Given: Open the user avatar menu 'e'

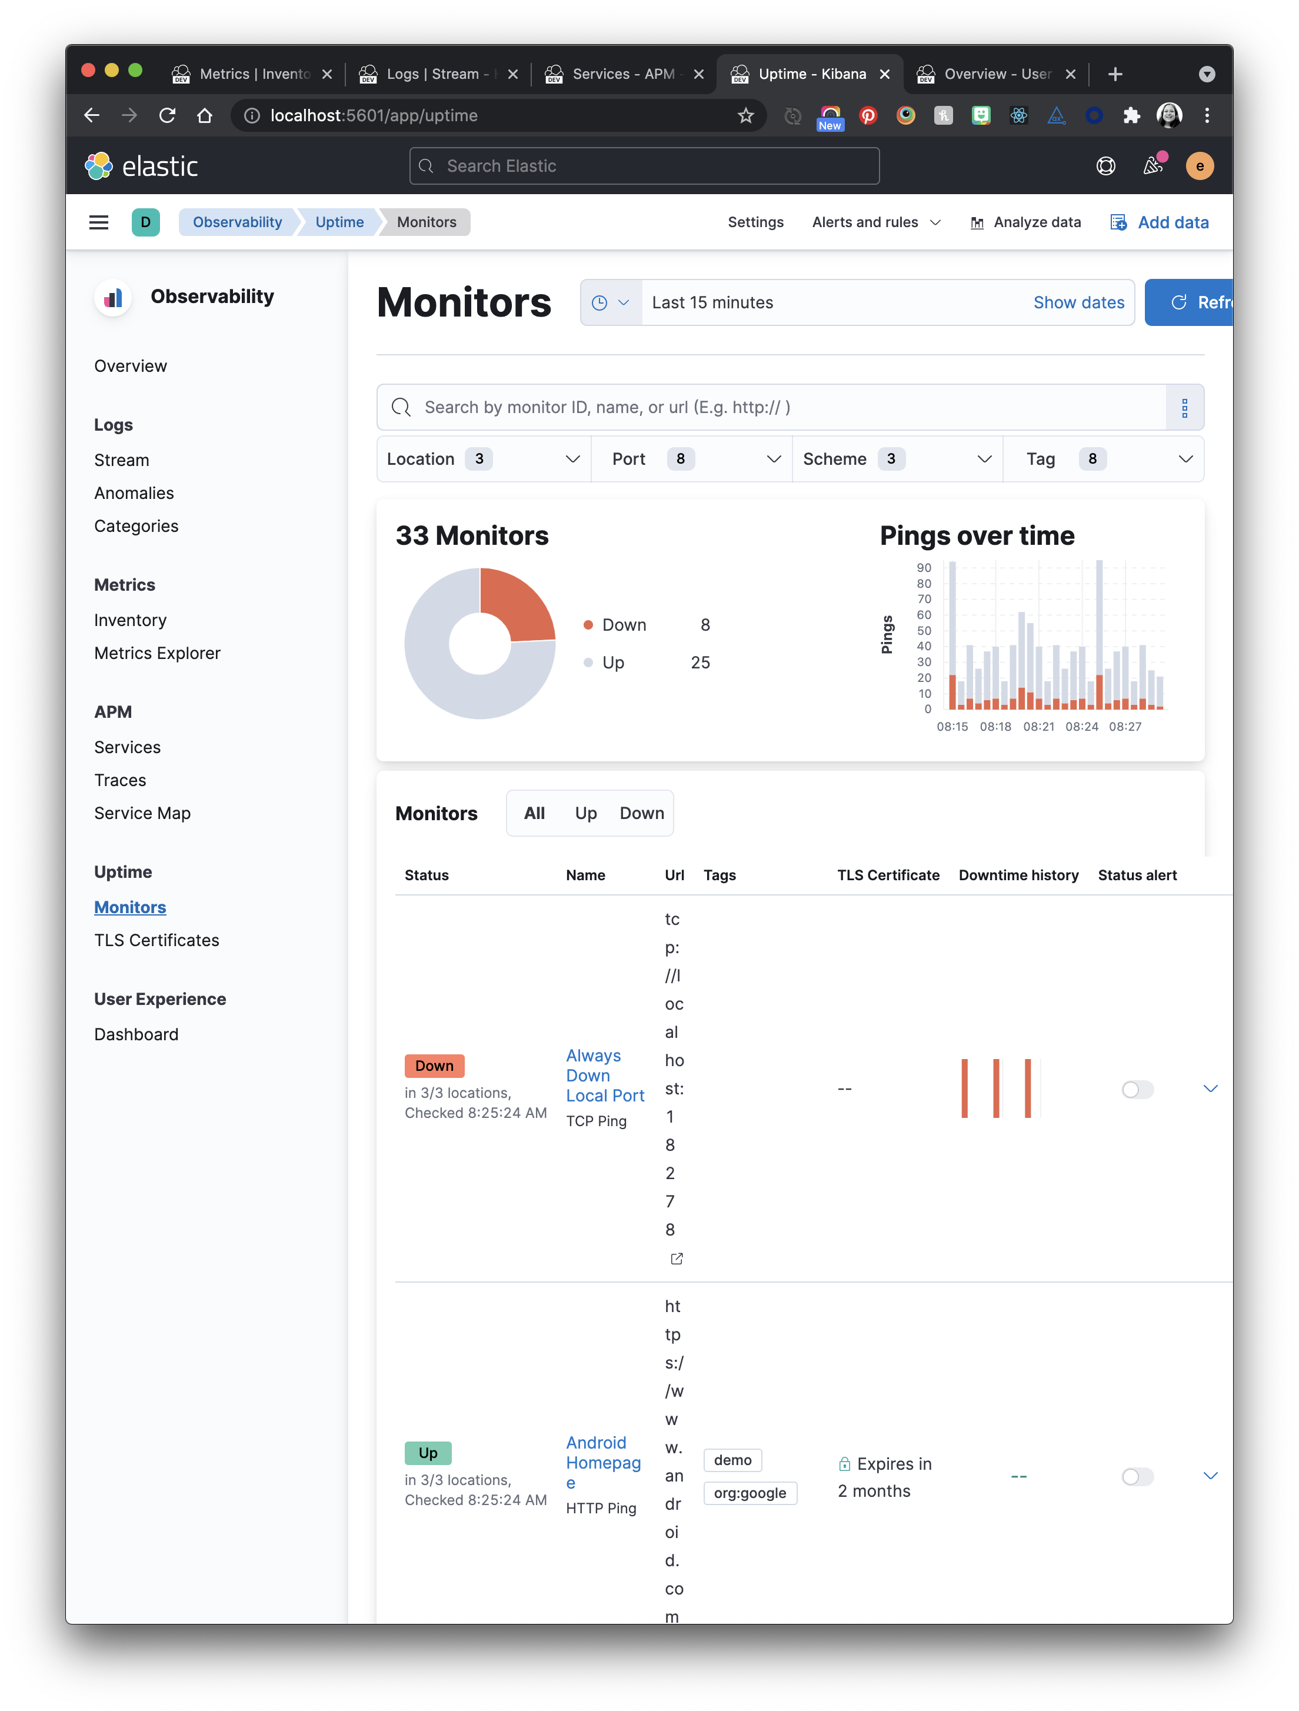Looking at the screenshot, I should (1199, 165).
